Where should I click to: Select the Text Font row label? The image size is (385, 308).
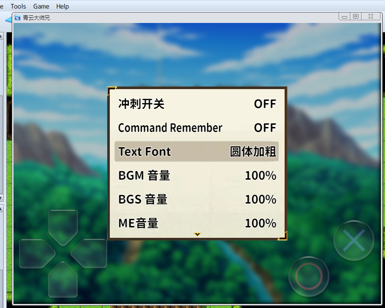coord(145,152)
